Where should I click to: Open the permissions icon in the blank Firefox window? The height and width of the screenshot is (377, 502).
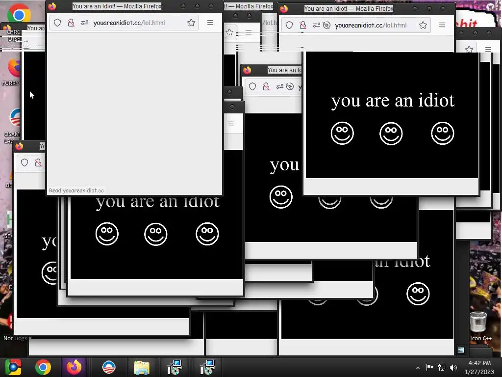(x=84, y=23)
